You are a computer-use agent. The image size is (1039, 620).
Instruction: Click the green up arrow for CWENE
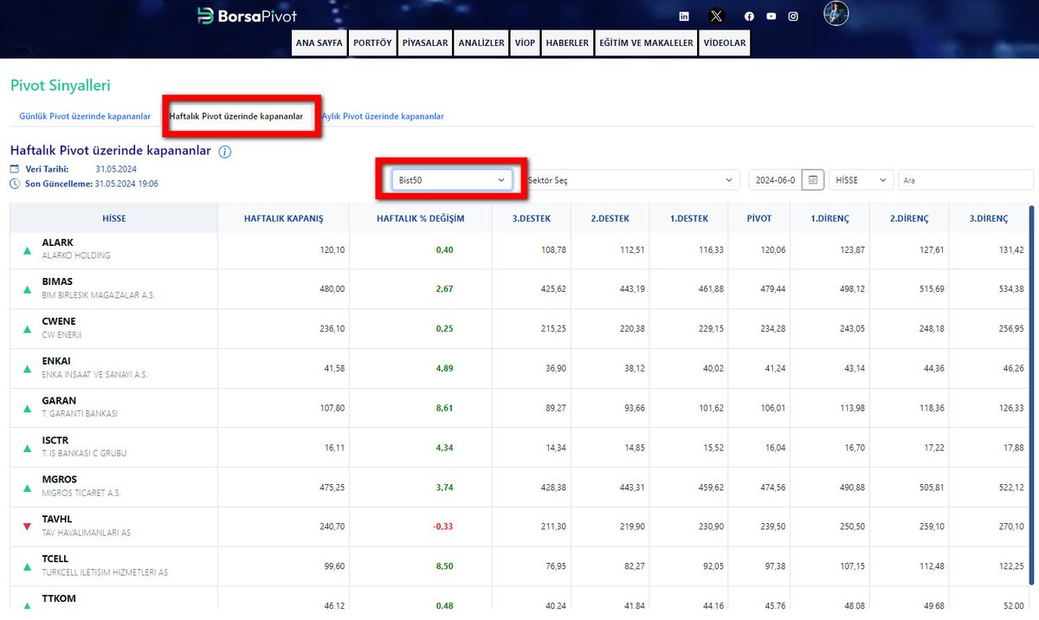point(27,329)
